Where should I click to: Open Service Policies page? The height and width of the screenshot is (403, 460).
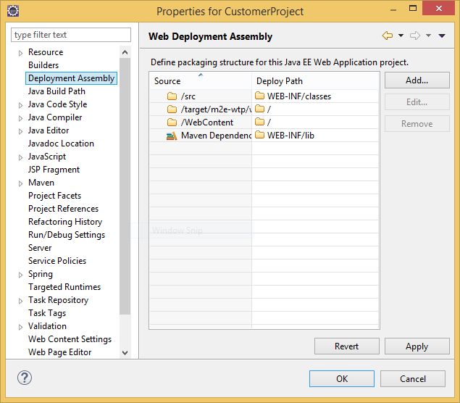(x=57, y=261)
